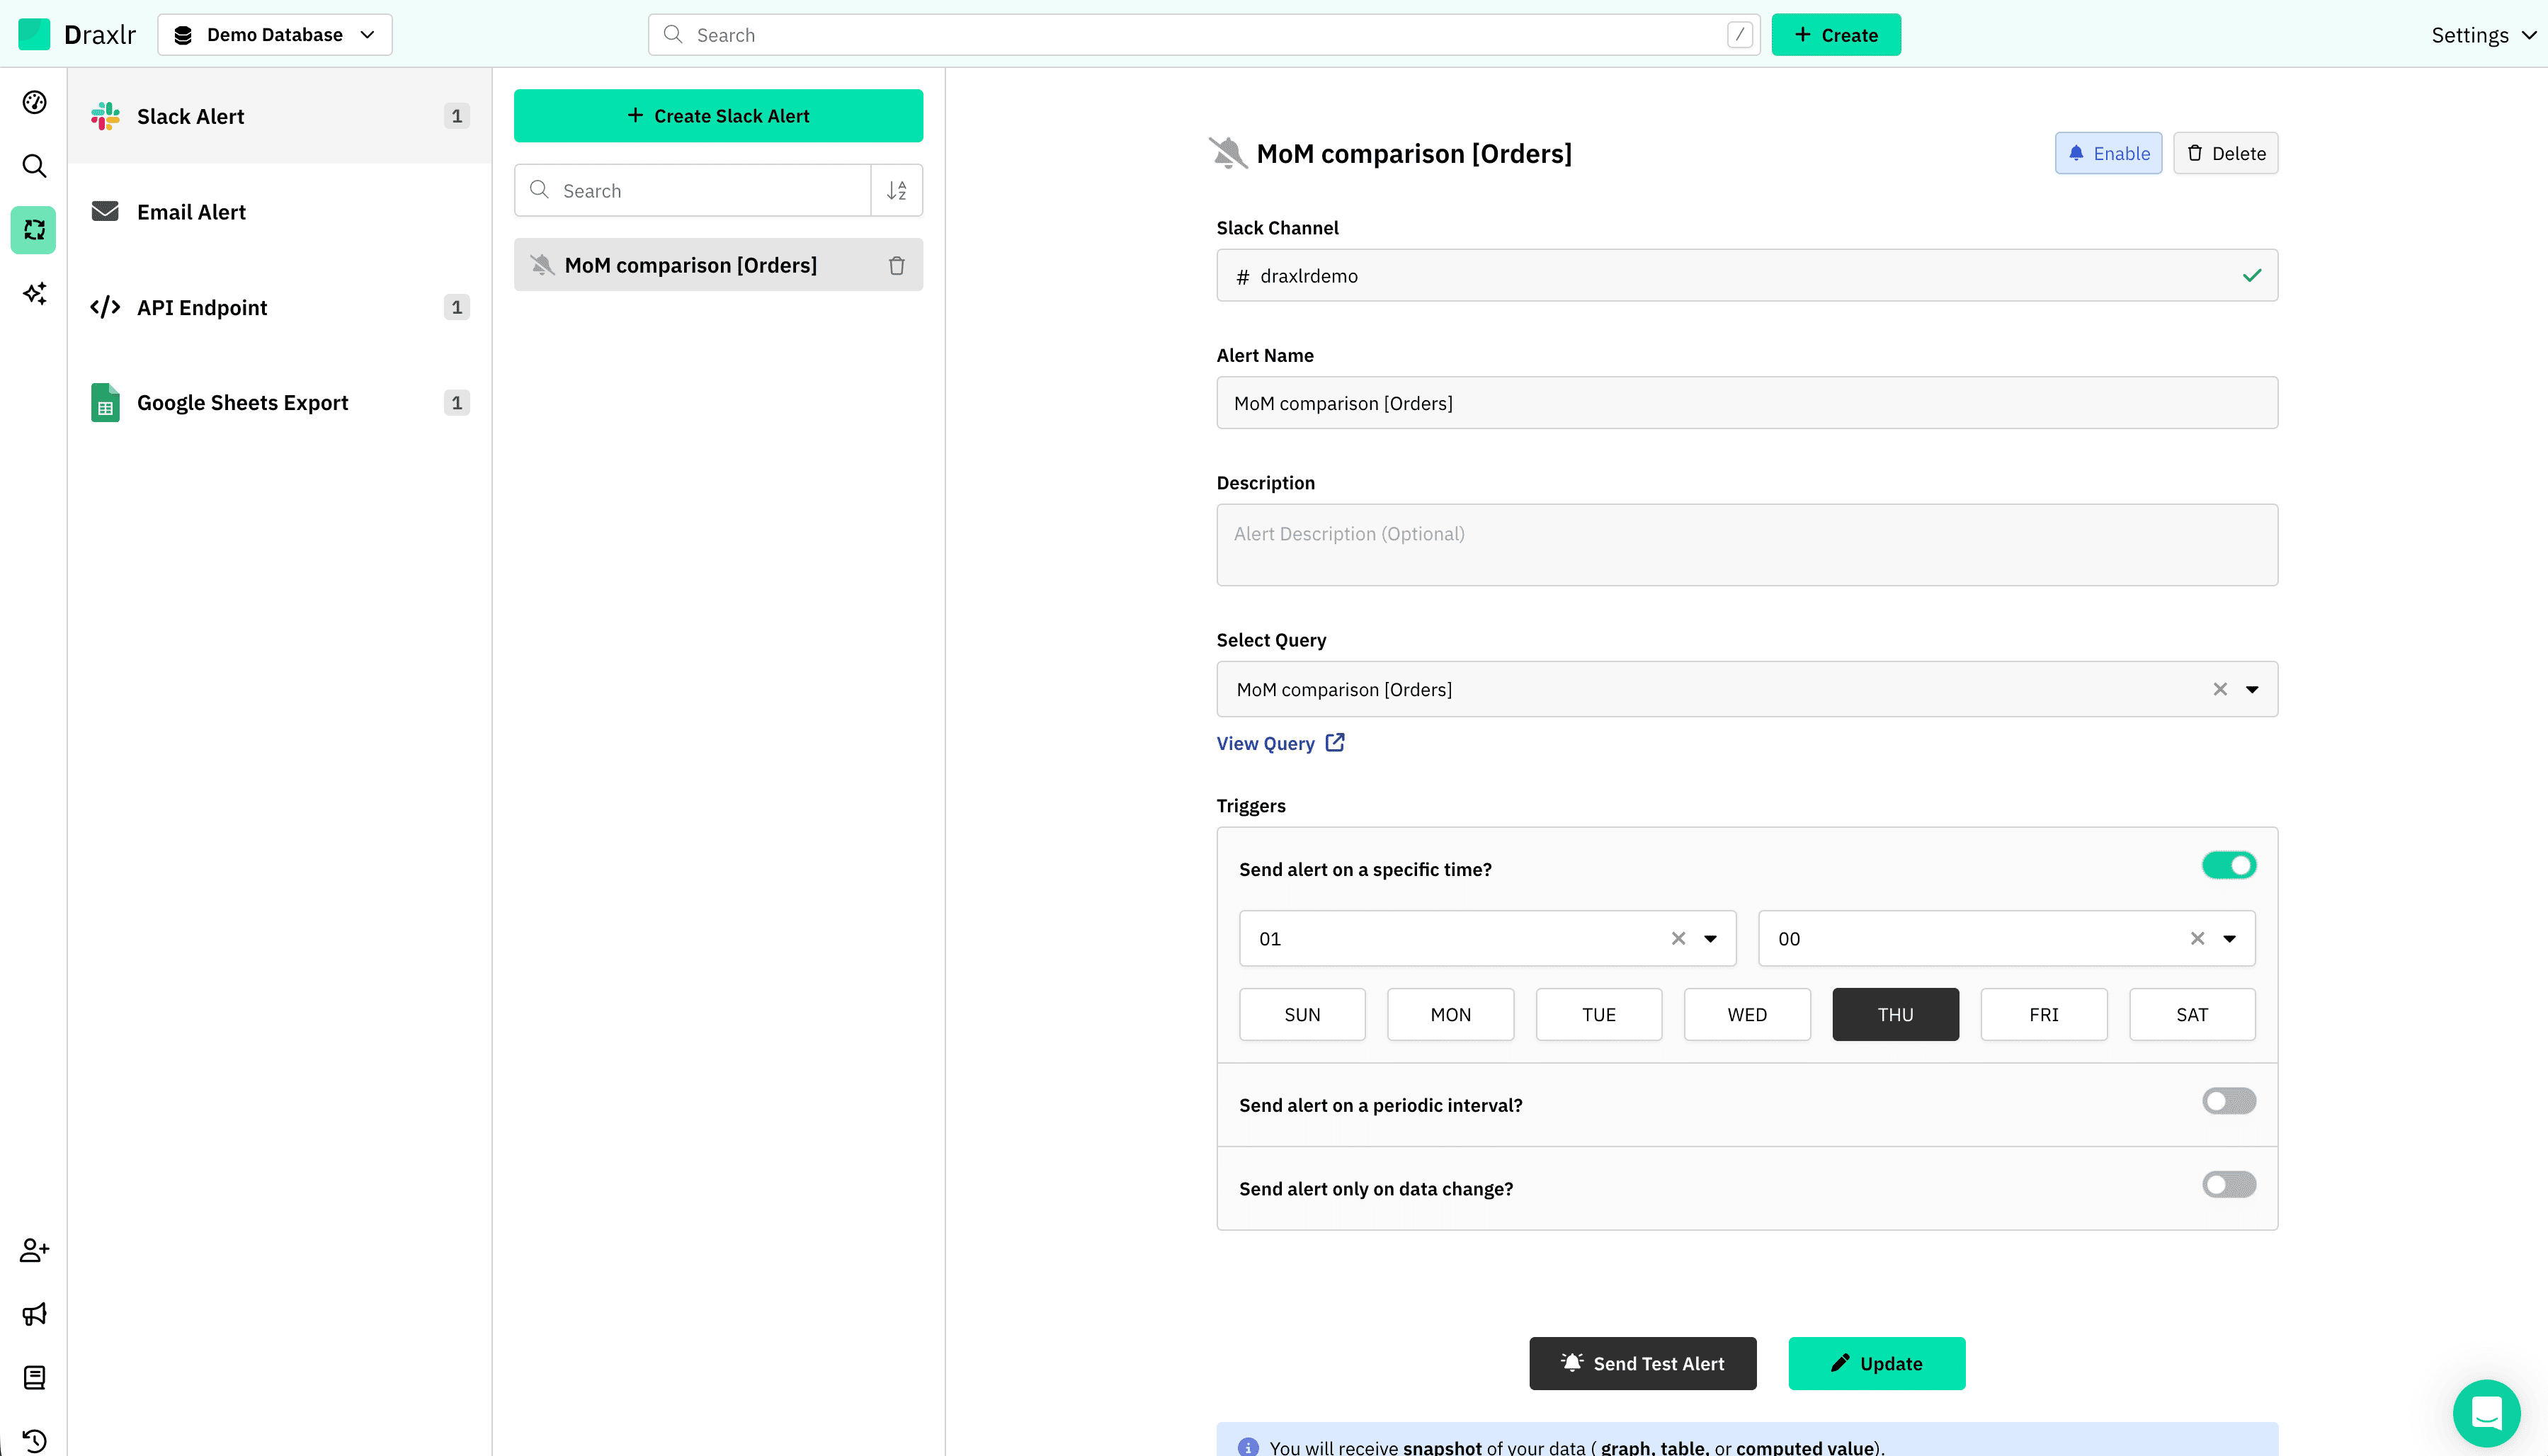Open the AI sparkles icon in sidebar
This screenshot has width=2548, height=1456.
point(34,293)
